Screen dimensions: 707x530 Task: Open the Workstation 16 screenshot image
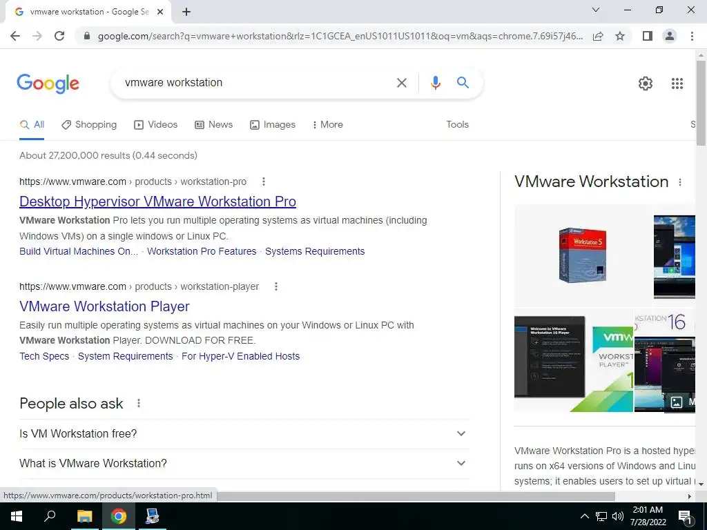(665, 360)
